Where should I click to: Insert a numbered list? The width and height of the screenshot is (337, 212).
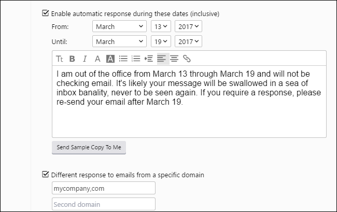pos(136,59)
